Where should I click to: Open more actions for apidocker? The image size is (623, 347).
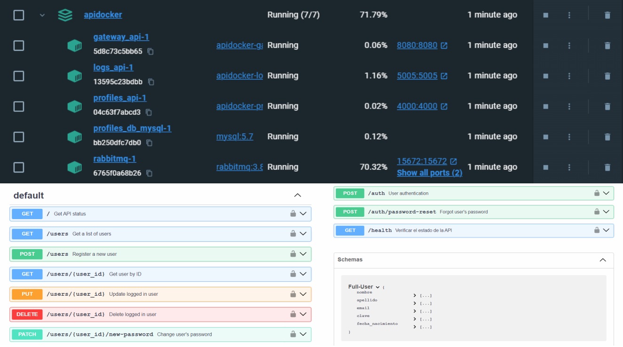pos(569,15)
